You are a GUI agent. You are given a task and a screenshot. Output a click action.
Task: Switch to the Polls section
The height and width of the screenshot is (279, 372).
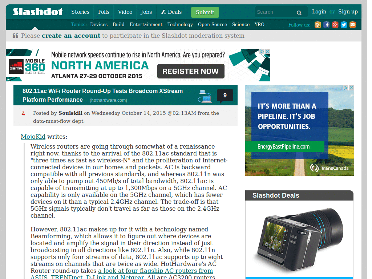[x=104, y=12]
